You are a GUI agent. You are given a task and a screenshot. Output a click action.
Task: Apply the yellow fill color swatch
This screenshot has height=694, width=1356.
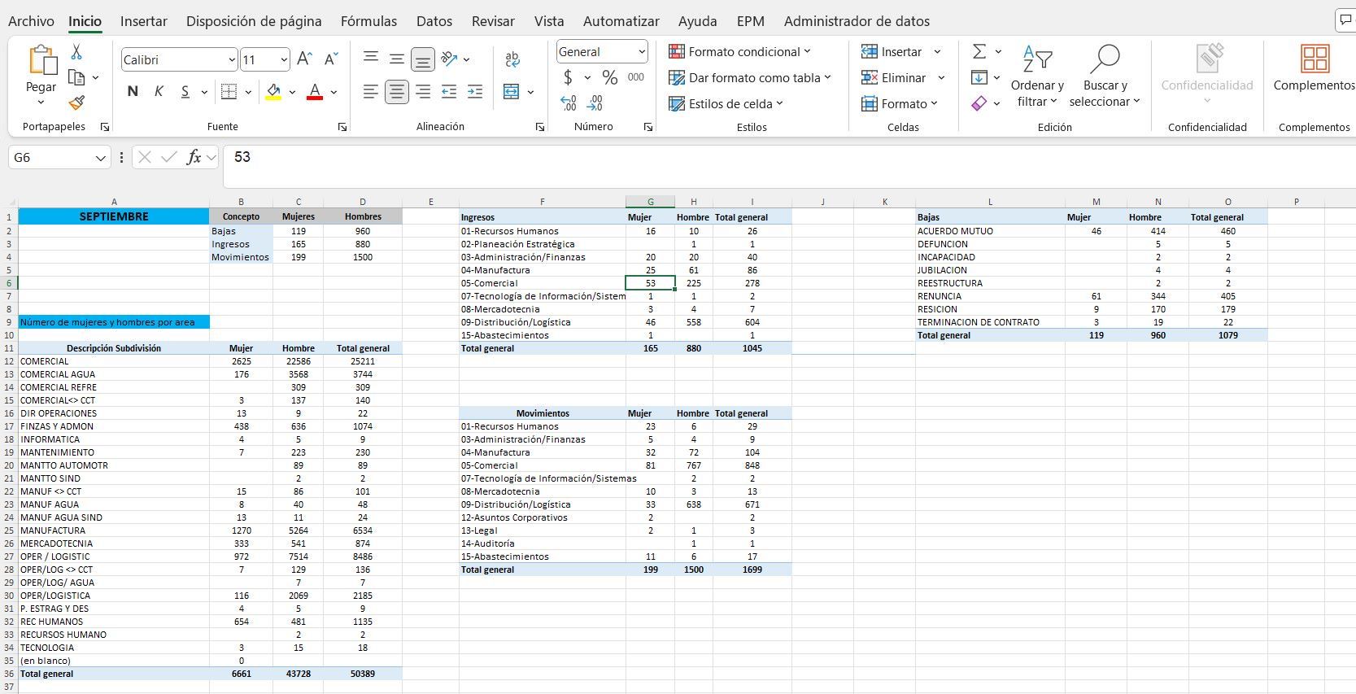tap(274, 92)
